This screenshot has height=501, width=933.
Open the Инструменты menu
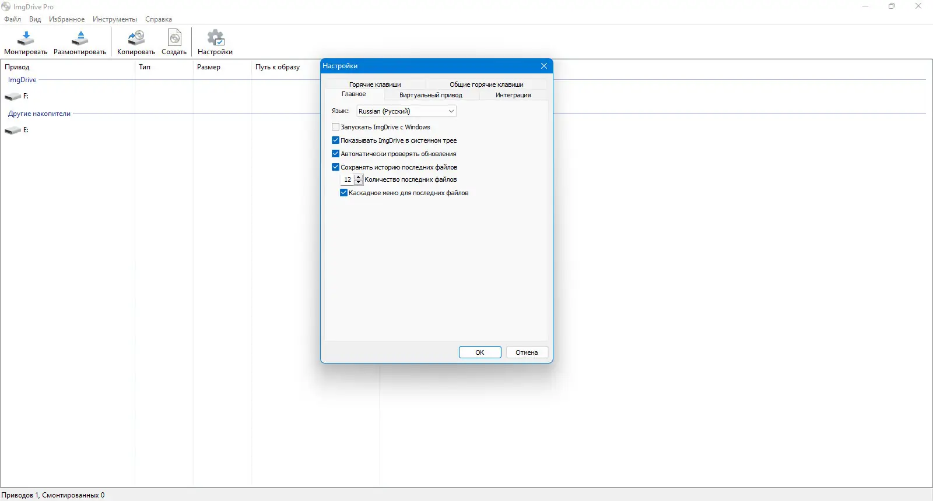click(x=115, y=19)
